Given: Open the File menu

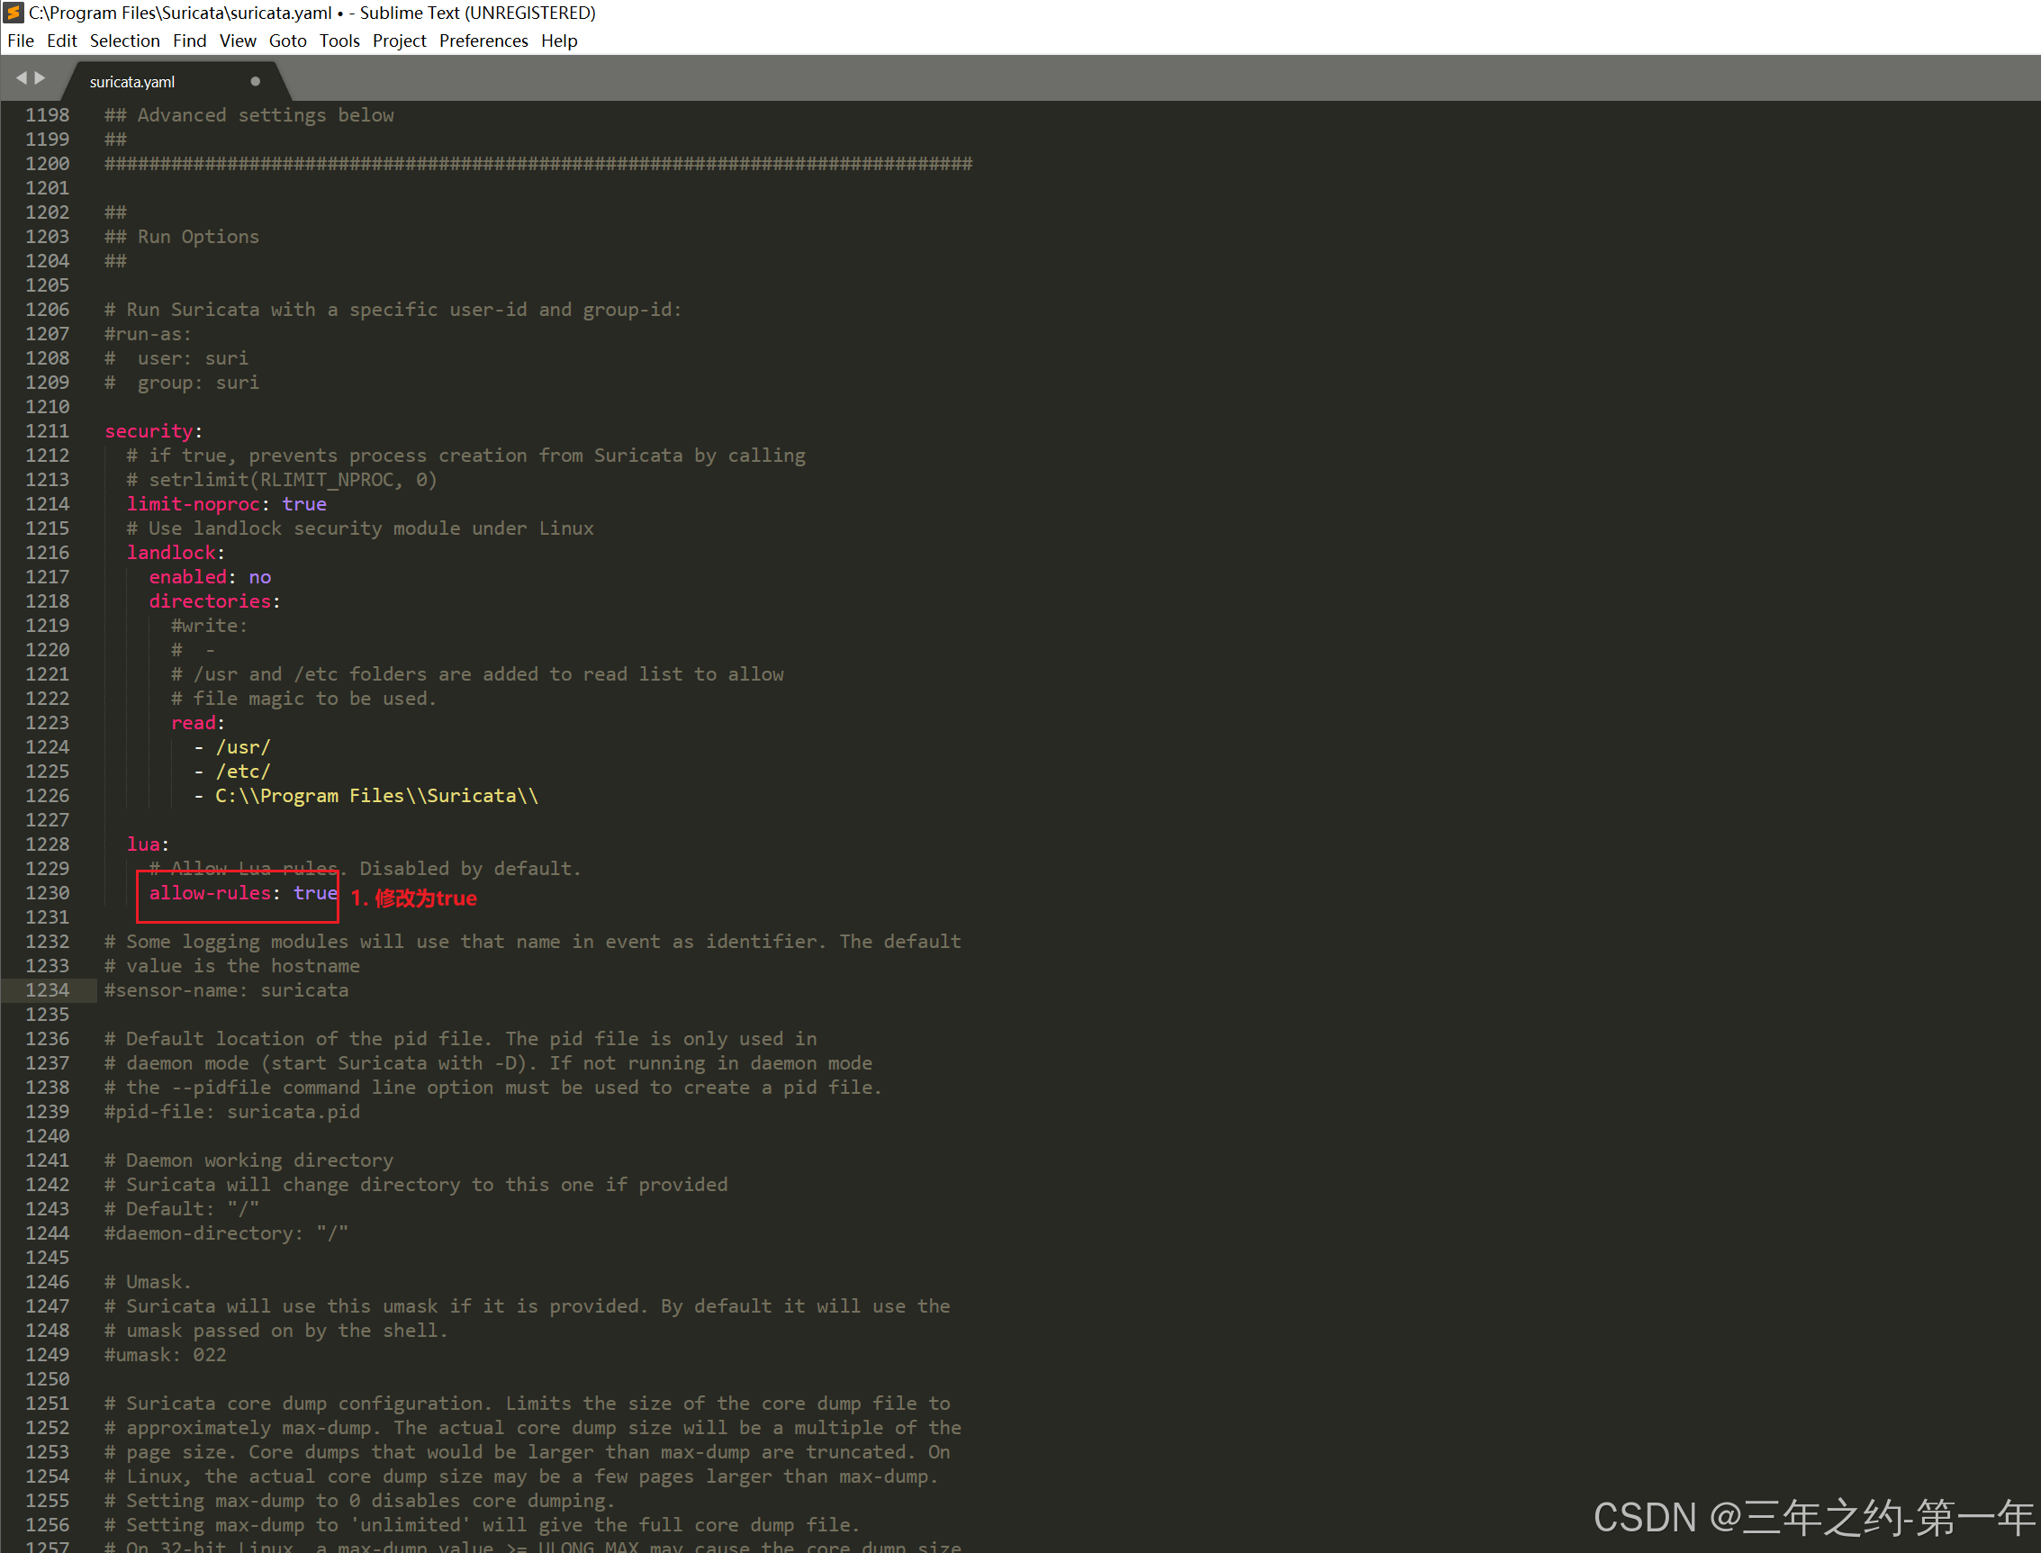Looking at the screenshot, I should point(21,41).
